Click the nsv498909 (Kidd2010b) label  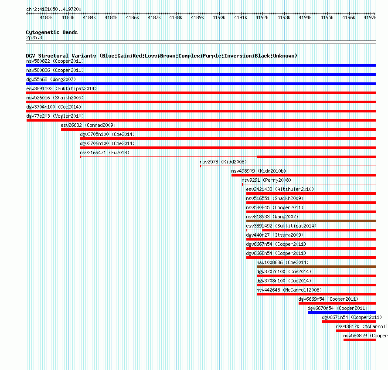tap(259, 171)
